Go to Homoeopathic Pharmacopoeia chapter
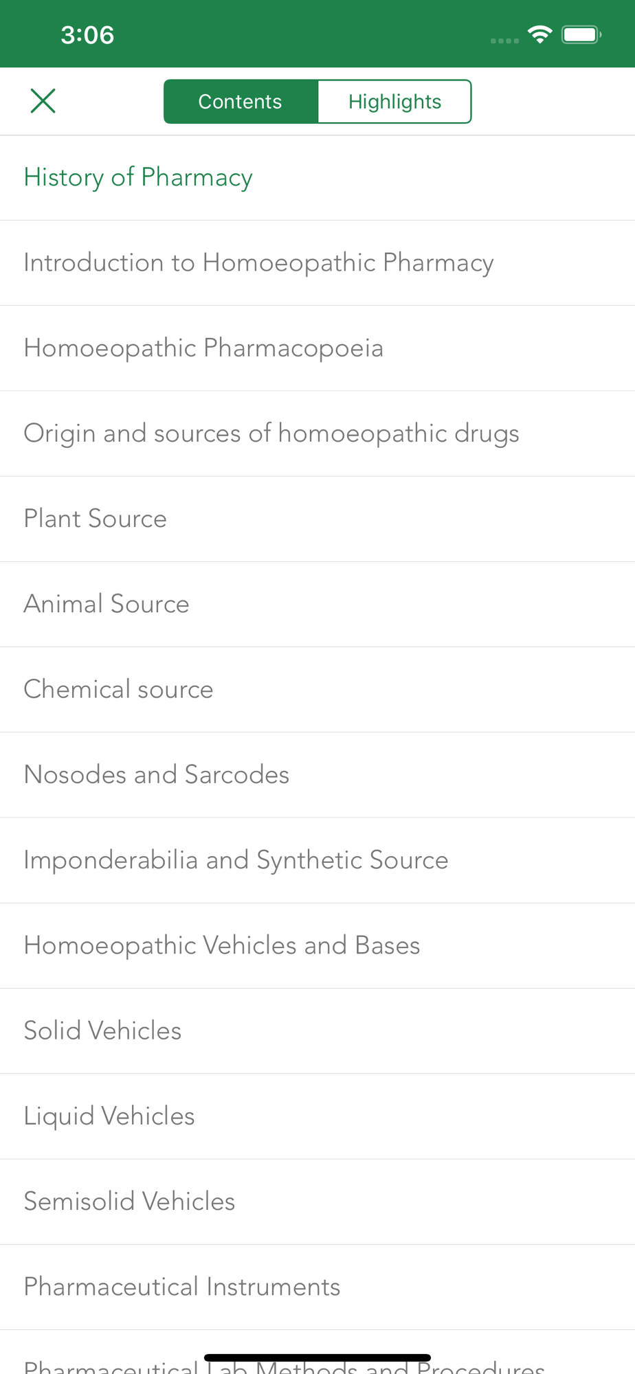635x1374 pixels. tap(203, 348)
